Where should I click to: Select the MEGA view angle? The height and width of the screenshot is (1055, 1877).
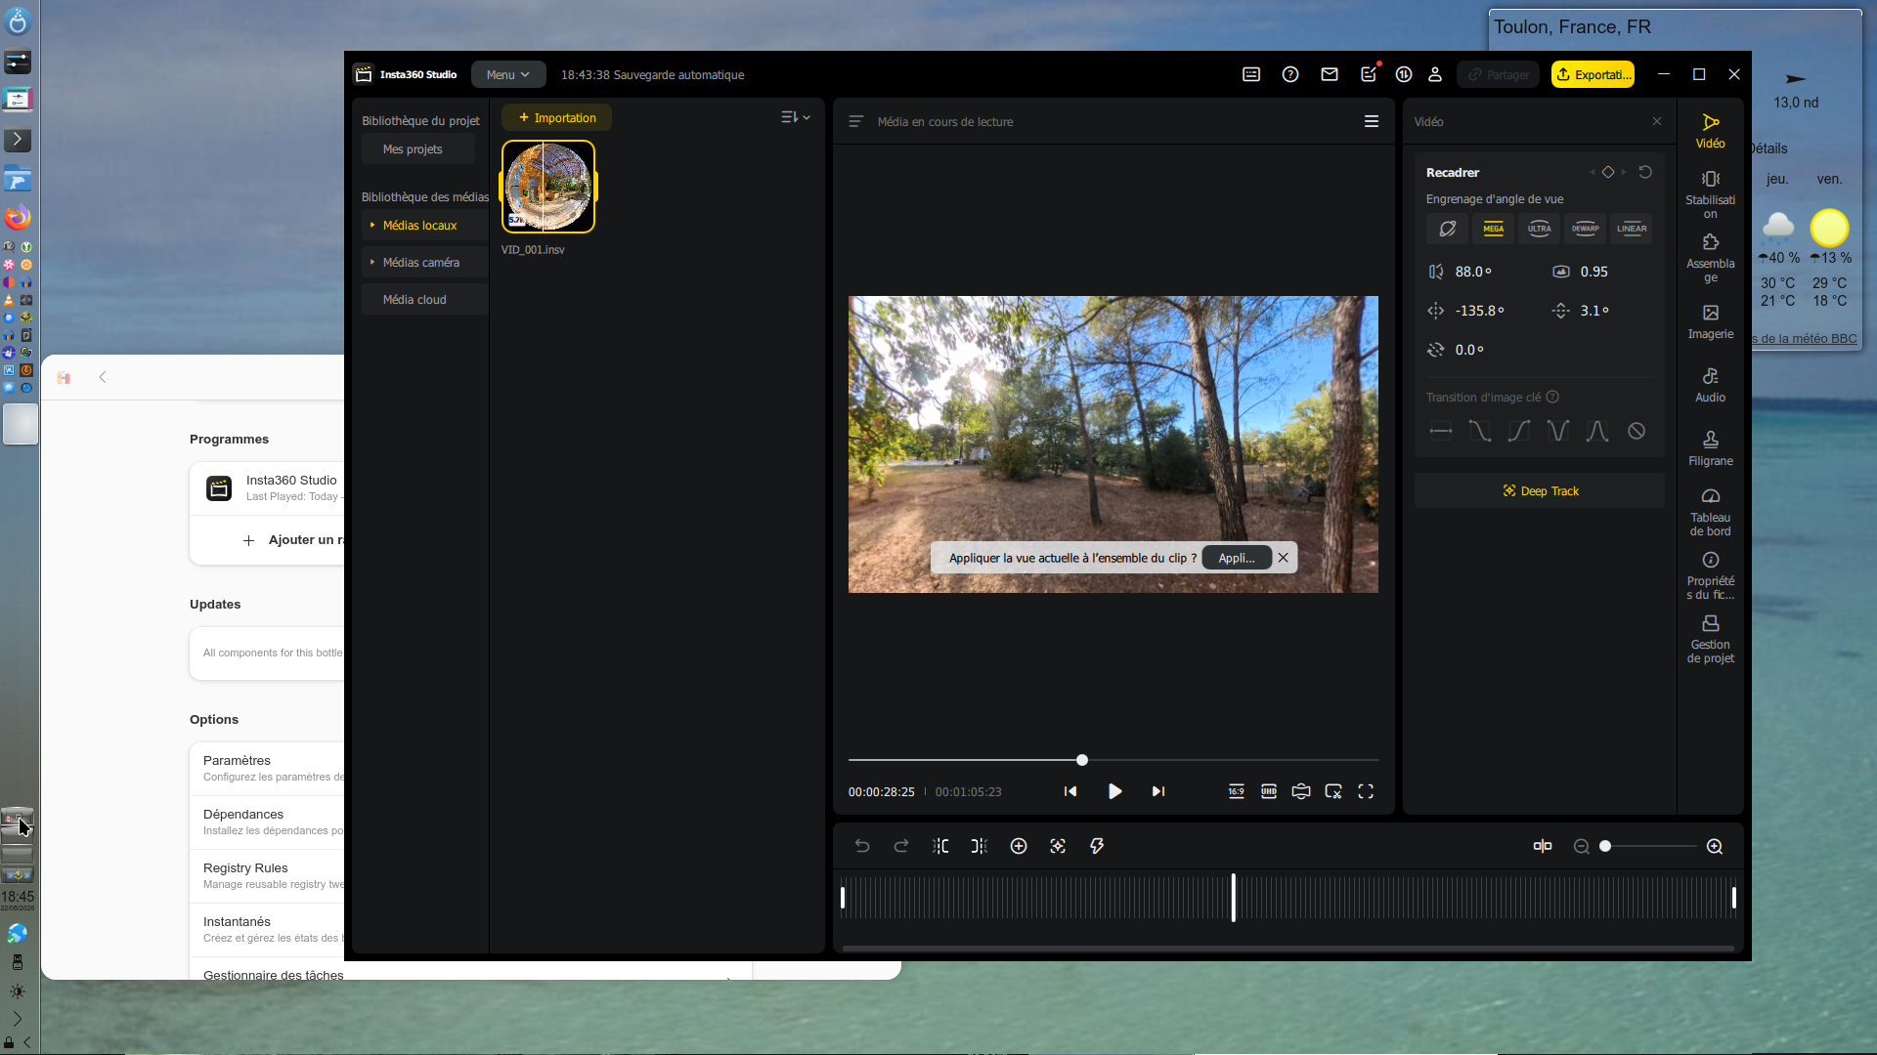pos(1494,229)
